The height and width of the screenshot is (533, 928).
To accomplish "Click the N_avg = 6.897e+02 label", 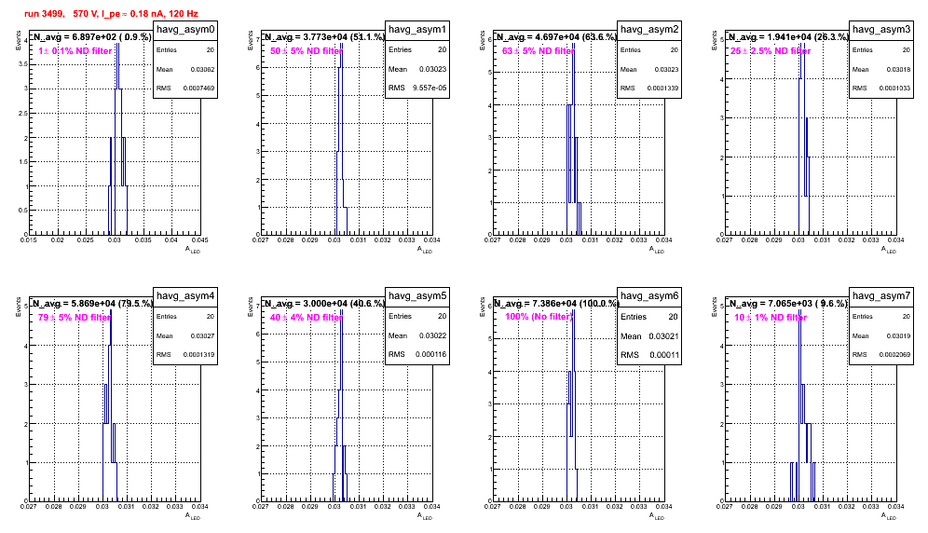I will point(92,37).
